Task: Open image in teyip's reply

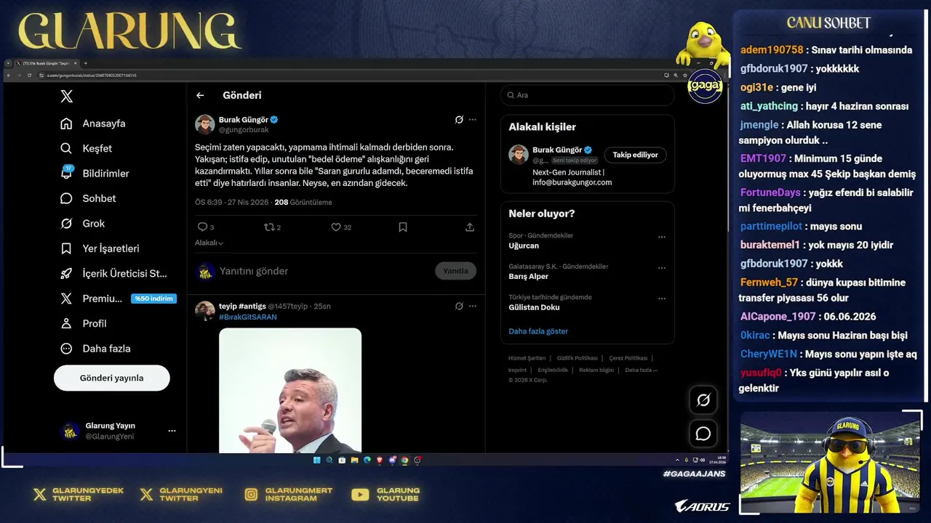Action: coord(290,390)
